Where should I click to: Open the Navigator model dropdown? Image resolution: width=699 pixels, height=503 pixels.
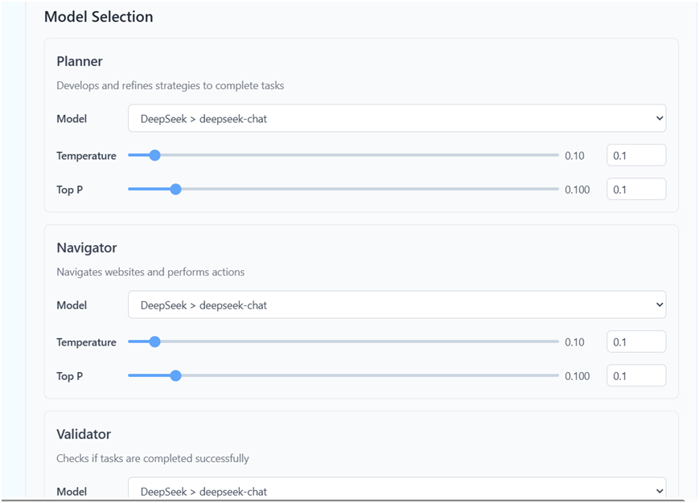[x=397, y=305]
